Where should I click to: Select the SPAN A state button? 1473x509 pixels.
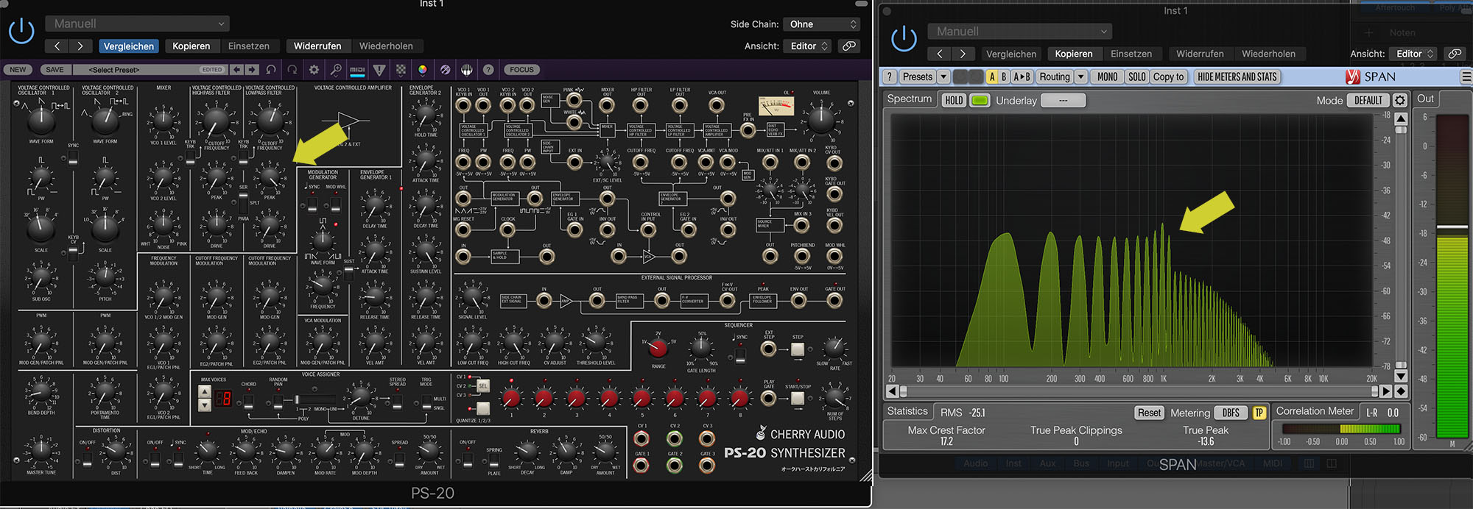click(x=991, y=76)
